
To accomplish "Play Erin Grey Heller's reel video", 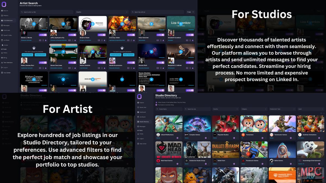I will [x=122, y=24].
